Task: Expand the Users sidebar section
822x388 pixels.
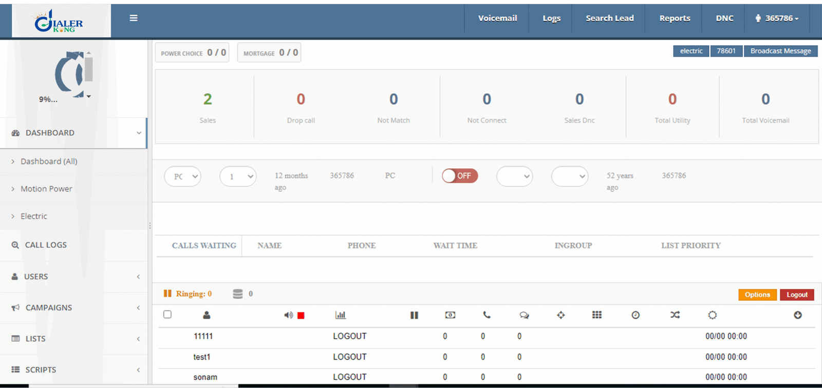Action: tap(73, 277)
